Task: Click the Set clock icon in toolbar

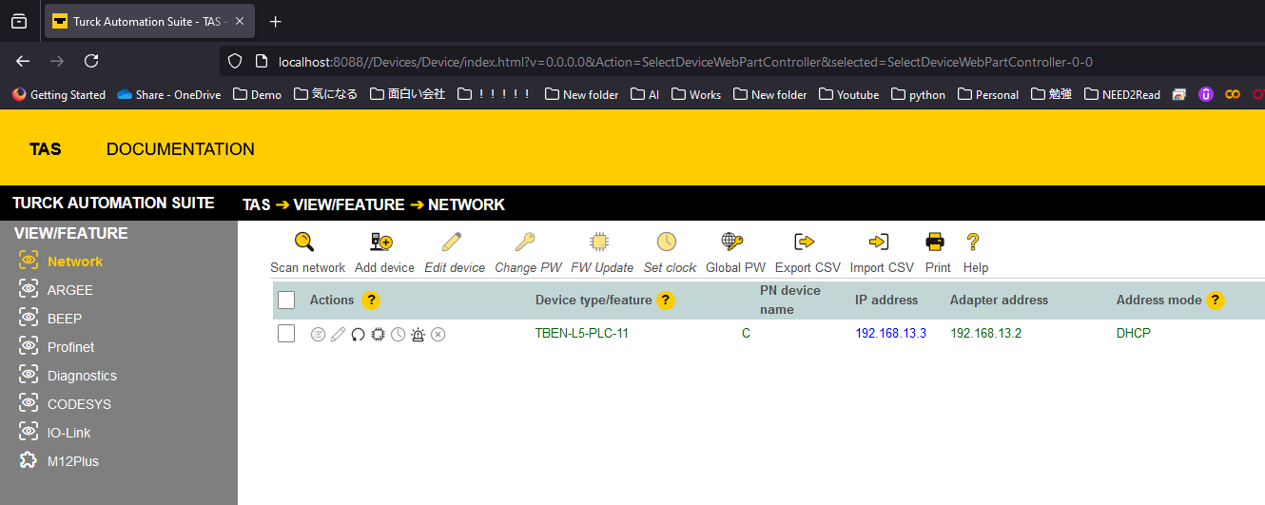Action: 667,242
